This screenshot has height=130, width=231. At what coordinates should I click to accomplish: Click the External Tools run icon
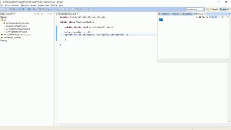click(34, 9)
